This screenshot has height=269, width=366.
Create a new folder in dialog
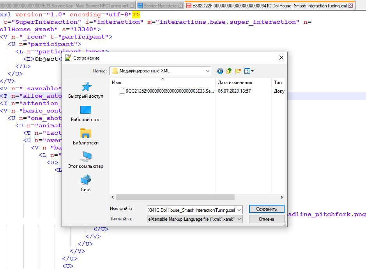[x=238, y=71]
